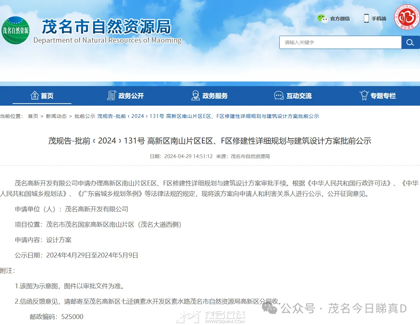Viewport: 420px width, 325px height.
Task: Click the green Maoming natural resources logo
Action: pos(15,30)
